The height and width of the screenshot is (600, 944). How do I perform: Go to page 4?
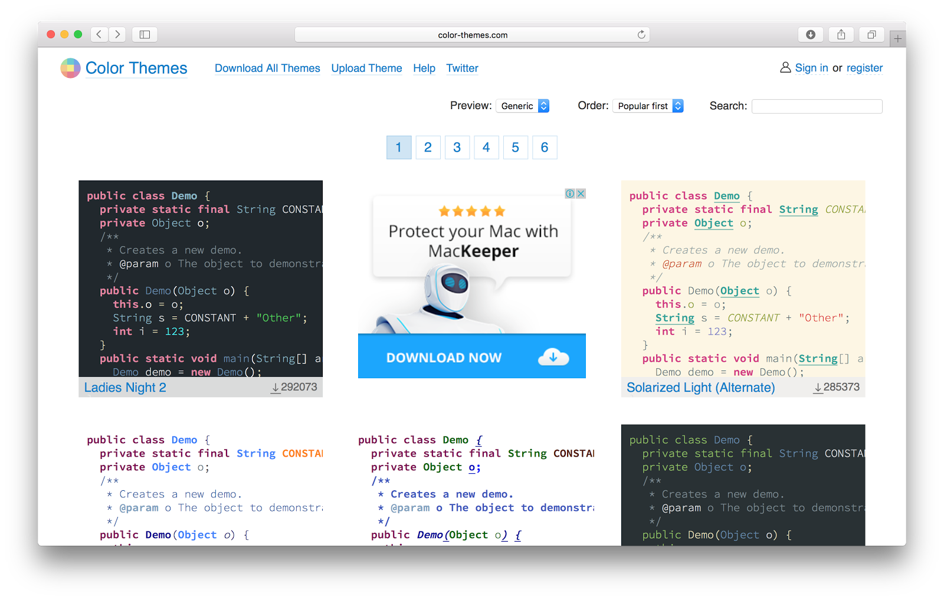point(486,147)
